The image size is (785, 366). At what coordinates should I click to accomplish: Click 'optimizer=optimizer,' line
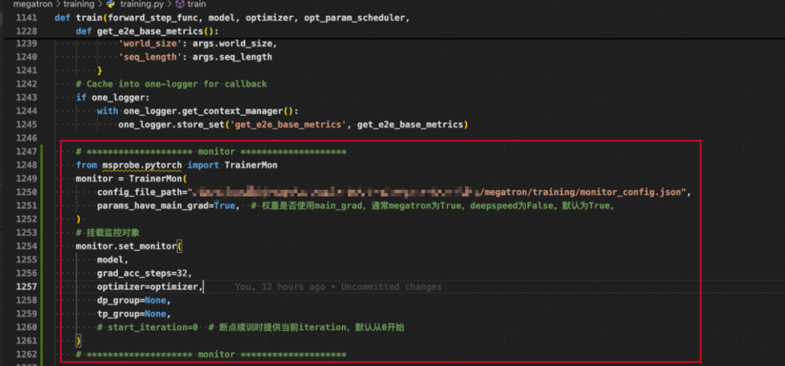[x=150, y=287]
